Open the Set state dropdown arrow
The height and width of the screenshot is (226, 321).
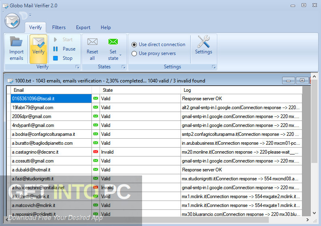tap(121, 55)
